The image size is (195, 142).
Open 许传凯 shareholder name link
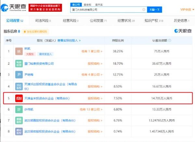pos(29,110)
